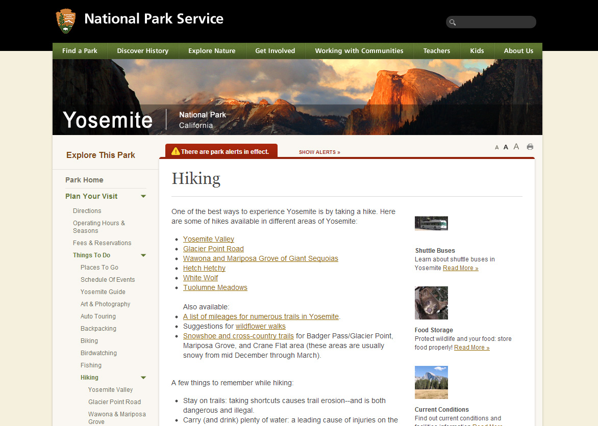The height and width of the screenshot is (426, 598).
Task: Click in the search input field
Action: tap(495, 22)
